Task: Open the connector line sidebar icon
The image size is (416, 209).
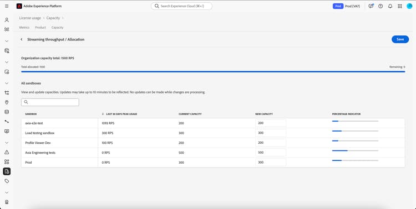Action: coord(7,122)
